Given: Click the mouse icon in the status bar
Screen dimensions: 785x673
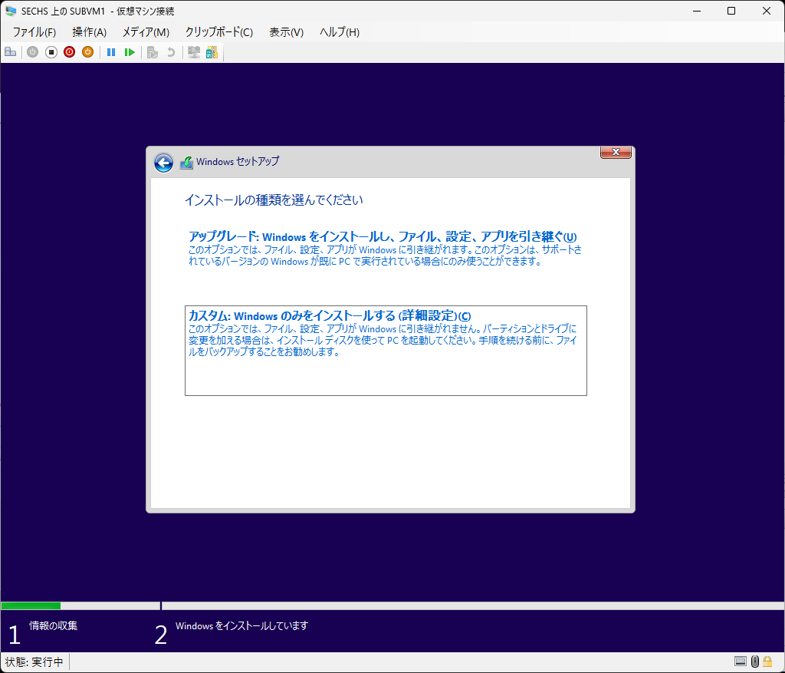Looking at the screenshot, I should pyautogui.click(x=755, y=661).
